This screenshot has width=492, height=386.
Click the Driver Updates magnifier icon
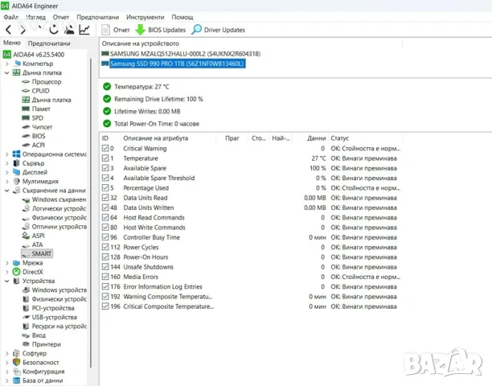point(196,30)
